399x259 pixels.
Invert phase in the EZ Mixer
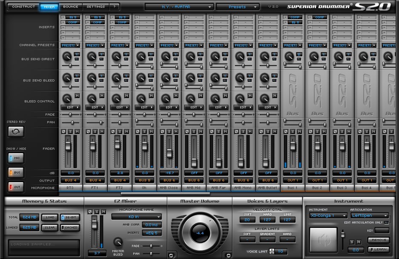pos(90,212)
